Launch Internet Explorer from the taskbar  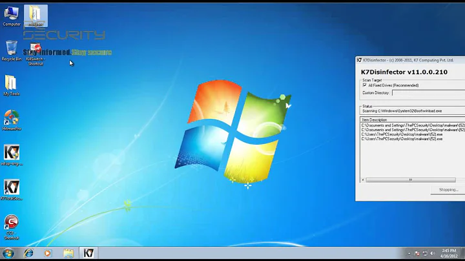click(x=28, y=253)
